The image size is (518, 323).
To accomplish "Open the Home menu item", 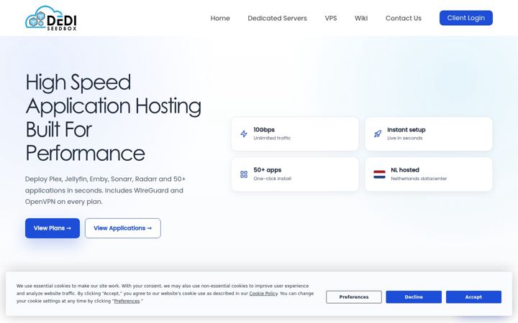I will (220, 18).
